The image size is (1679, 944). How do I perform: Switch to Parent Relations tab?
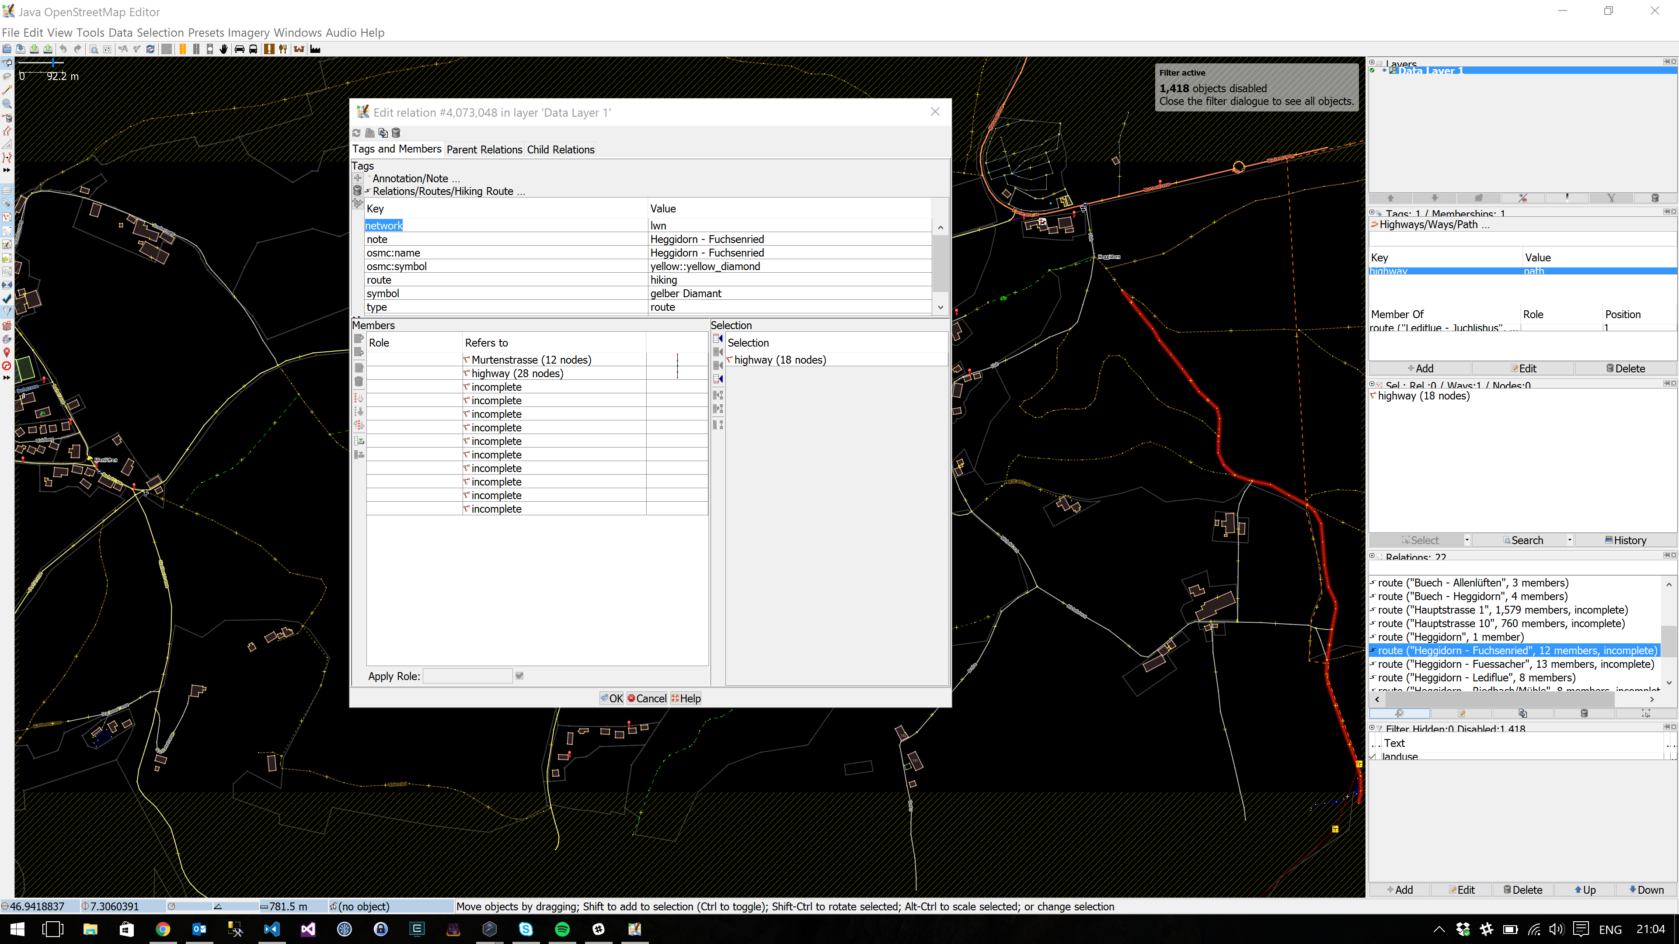coord(484,149)
